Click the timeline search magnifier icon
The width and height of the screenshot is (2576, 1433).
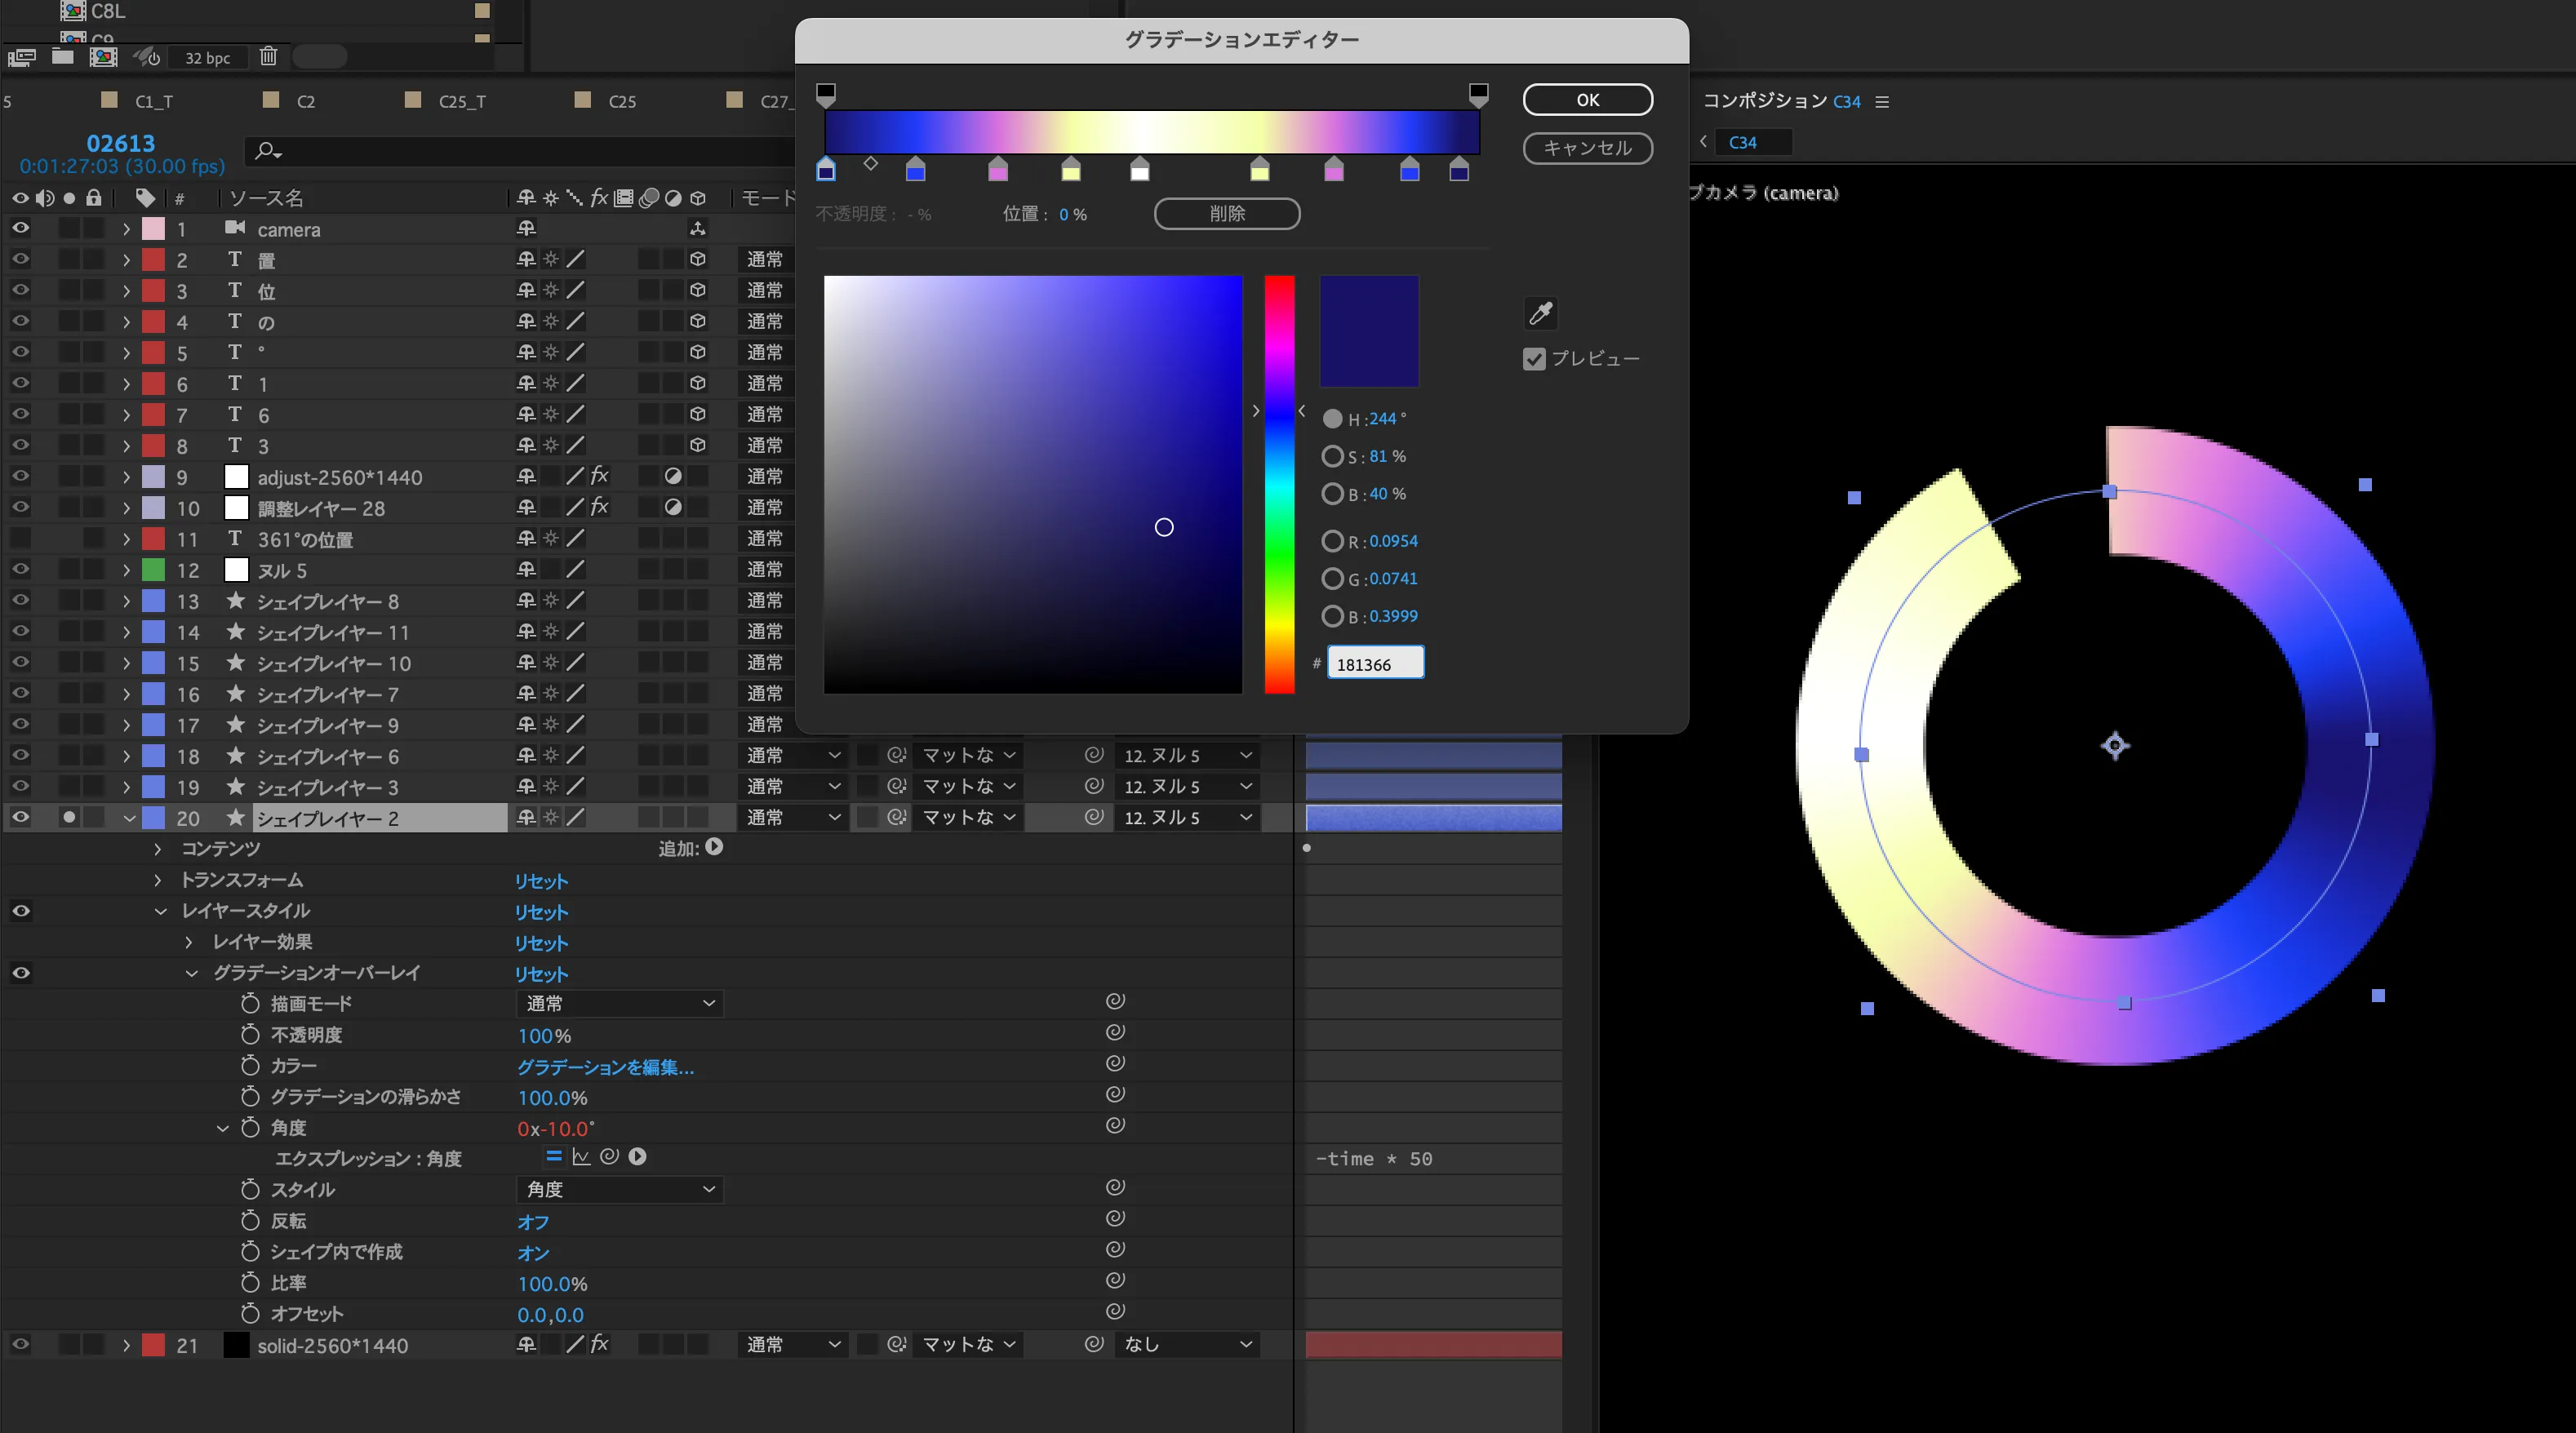(267, 151)
